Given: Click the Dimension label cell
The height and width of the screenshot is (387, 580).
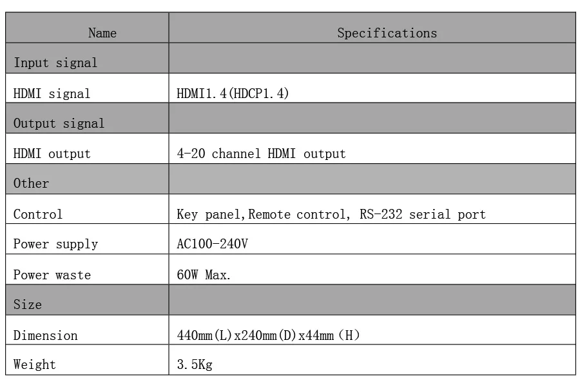Looking at the screenshot, I should [87, 330].
